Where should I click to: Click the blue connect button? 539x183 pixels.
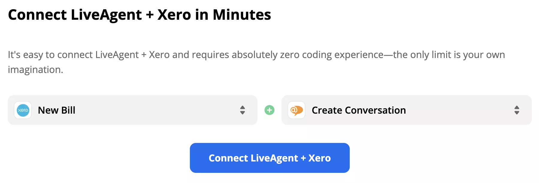[269, 158]
